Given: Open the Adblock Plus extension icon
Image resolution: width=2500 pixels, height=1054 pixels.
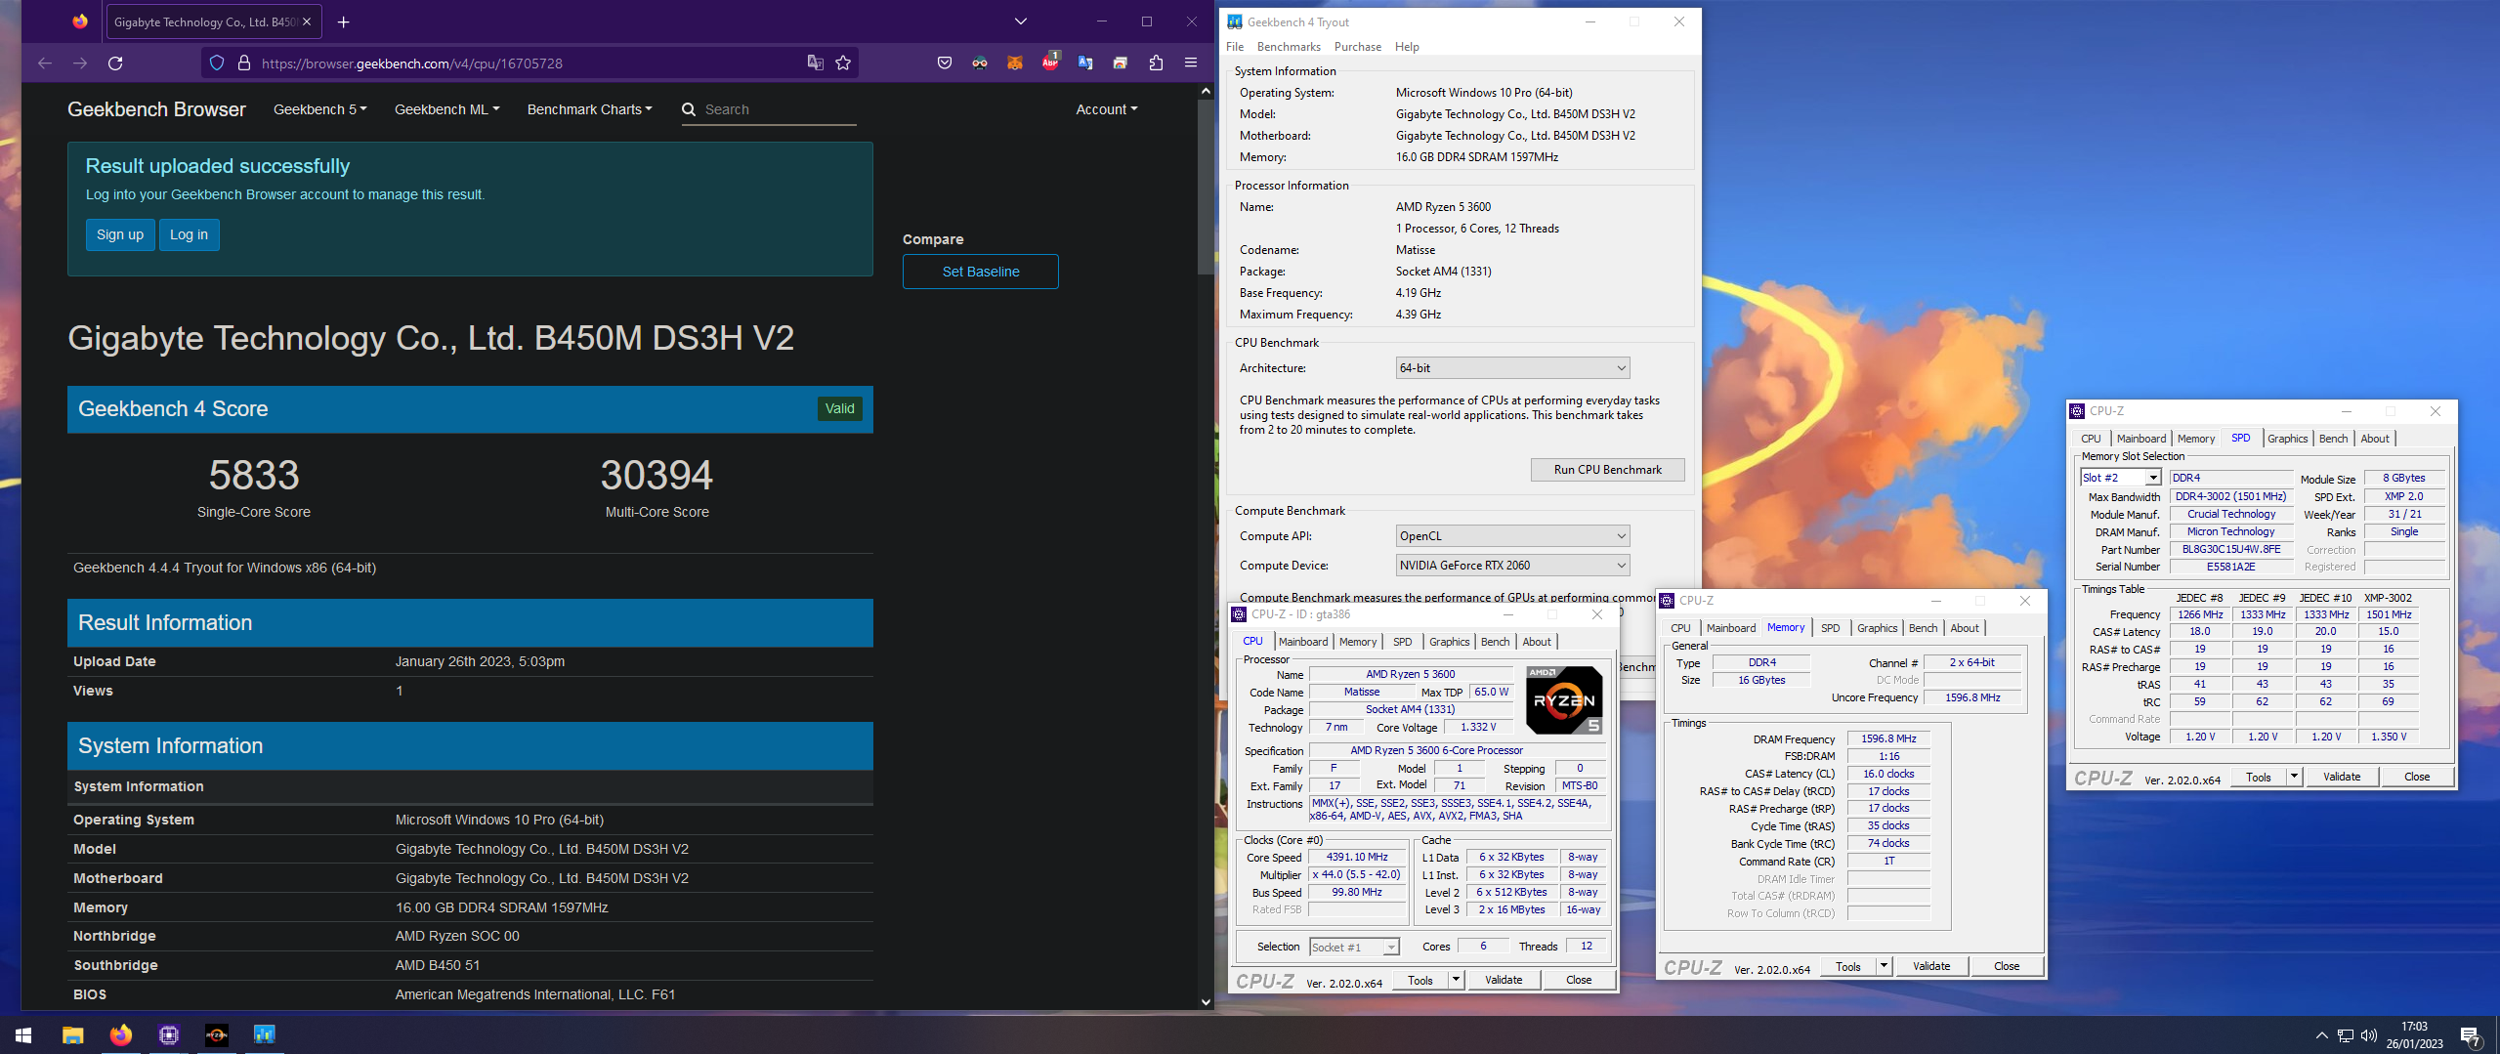Looking at the screenshot, I should pos(1050,63).
